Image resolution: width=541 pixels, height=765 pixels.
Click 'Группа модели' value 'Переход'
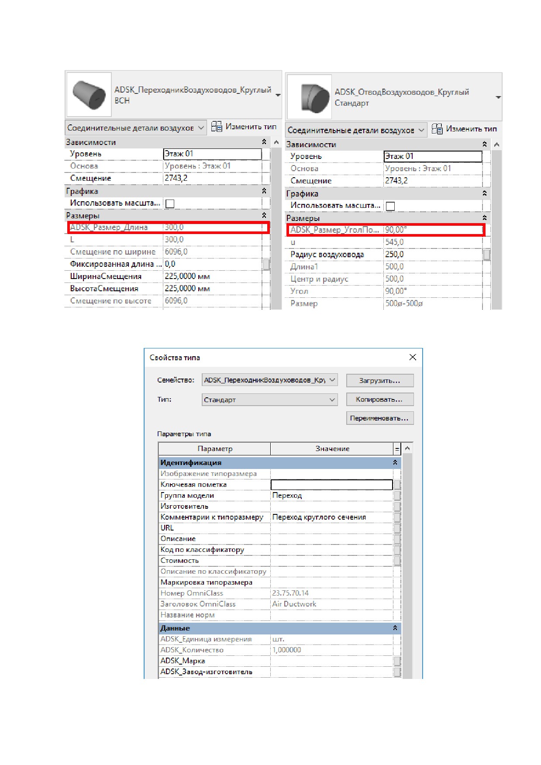(x=332, y=496)
